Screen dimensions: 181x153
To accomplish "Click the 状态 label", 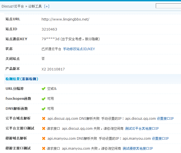I will pos(9,49).
